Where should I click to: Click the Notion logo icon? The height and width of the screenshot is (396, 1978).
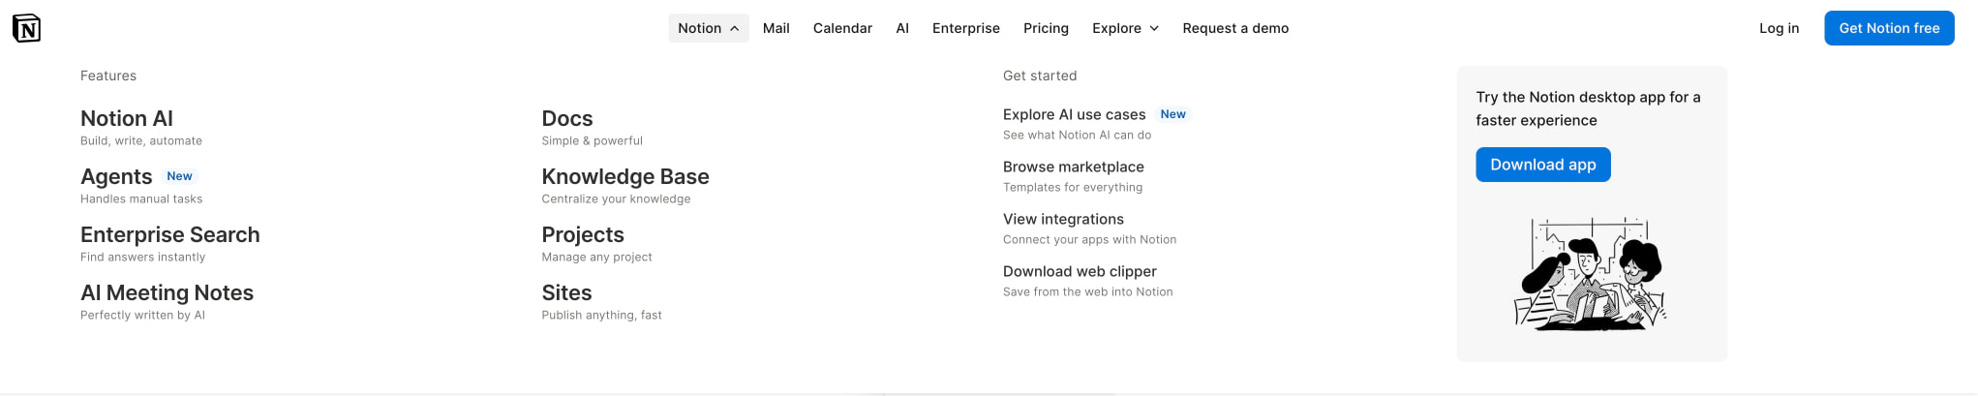pyautogui.click(x=26, y=28)
